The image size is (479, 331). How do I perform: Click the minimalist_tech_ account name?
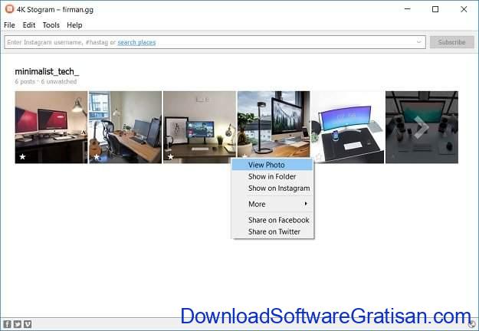[47, 71]
